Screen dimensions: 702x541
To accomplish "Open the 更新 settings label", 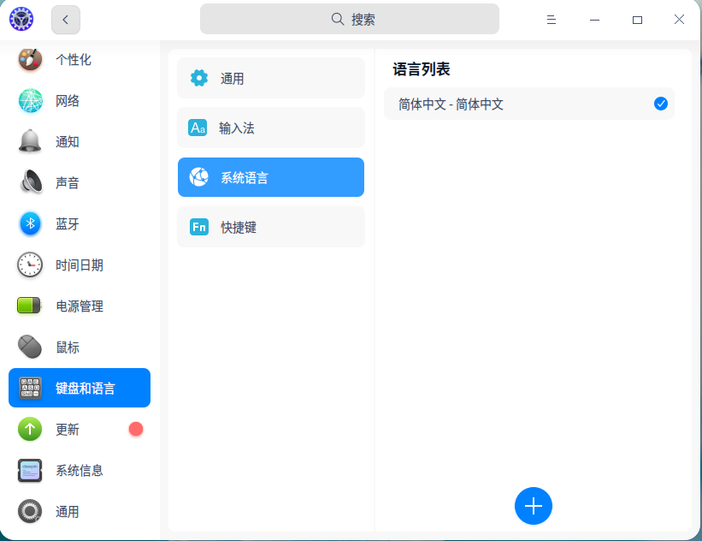I will click(x=68, y=430).
